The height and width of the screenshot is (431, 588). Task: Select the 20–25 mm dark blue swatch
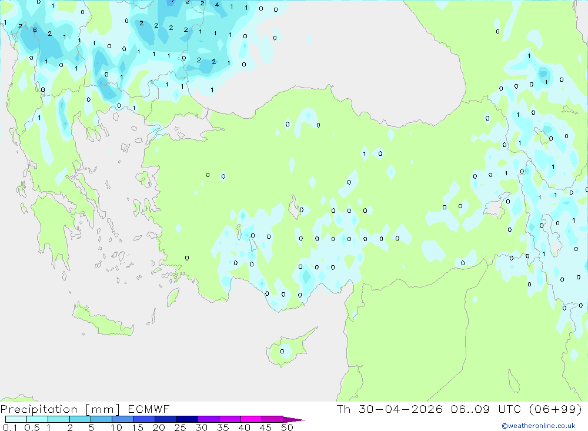point(166,419)
